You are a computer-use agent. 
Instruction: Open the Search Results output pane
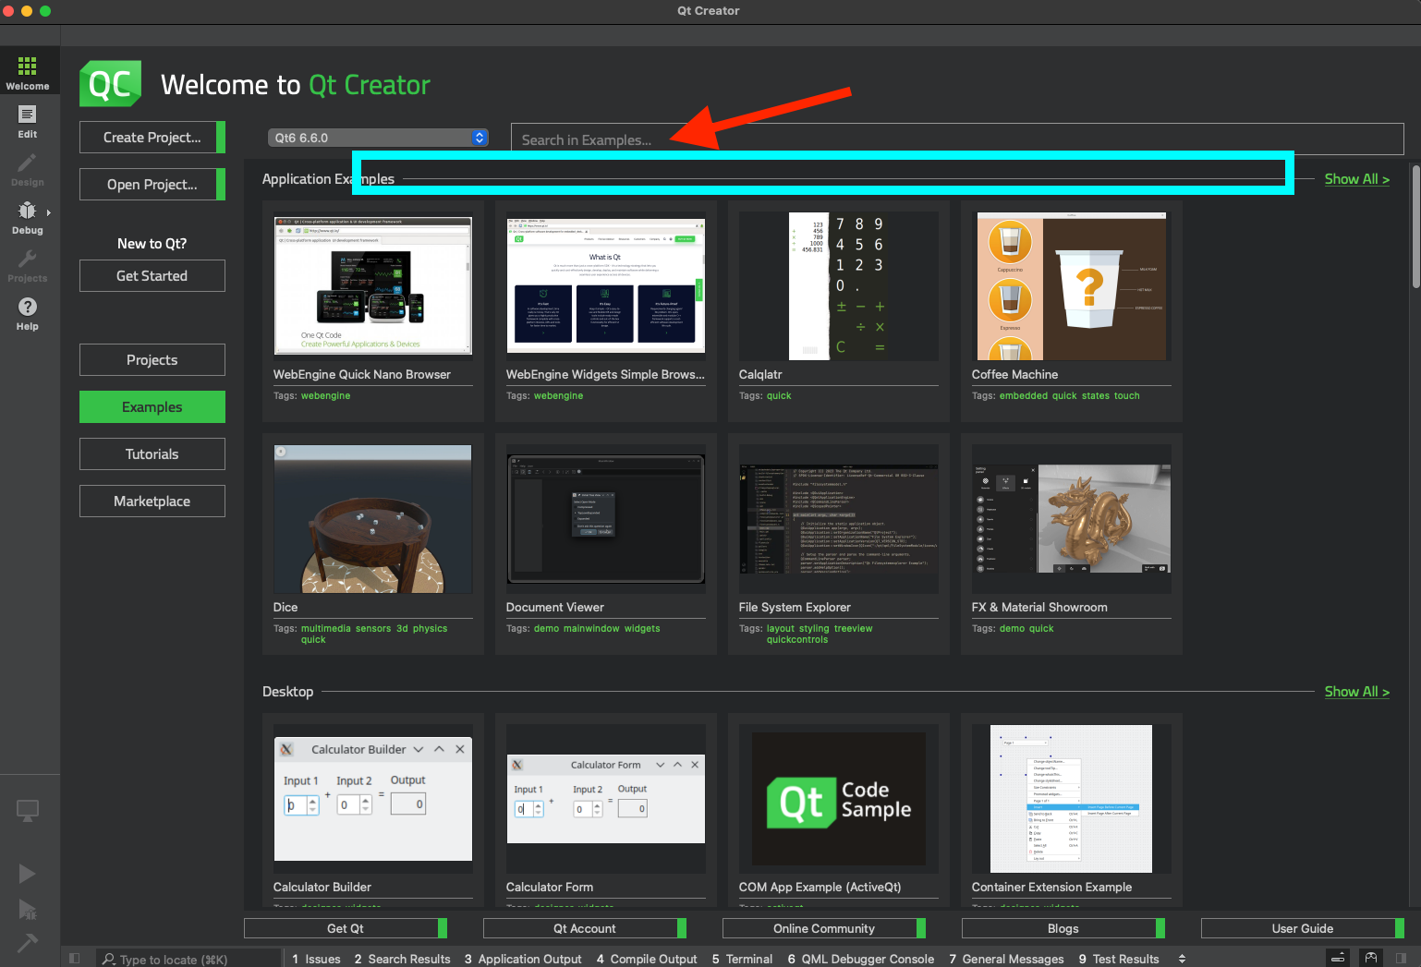[x=402, y=959]
